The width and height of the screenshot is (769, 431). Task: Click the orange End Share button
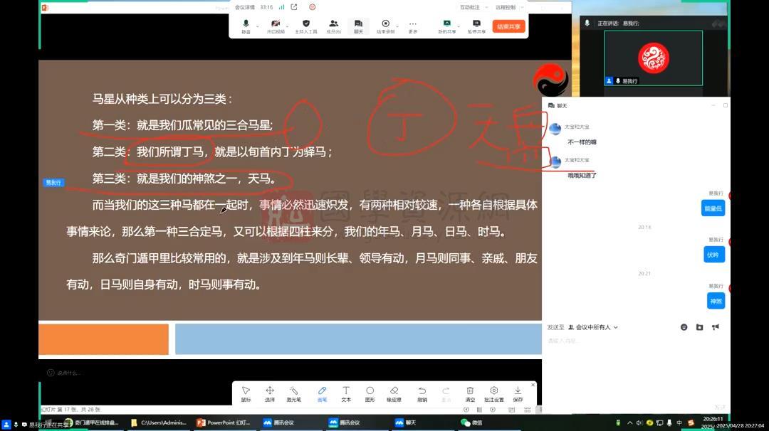(x=508, y=25)
